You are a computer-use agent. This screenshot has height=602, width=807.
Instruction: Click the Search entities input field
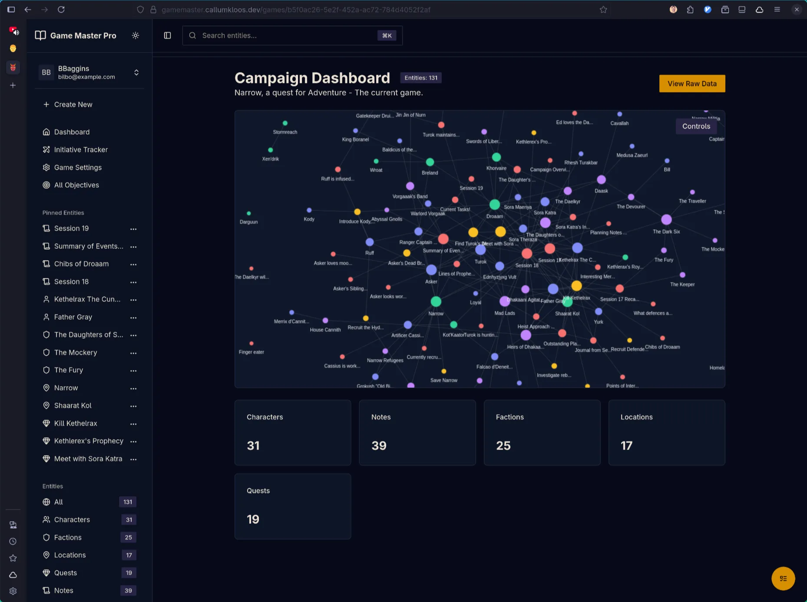click(287, 36)
